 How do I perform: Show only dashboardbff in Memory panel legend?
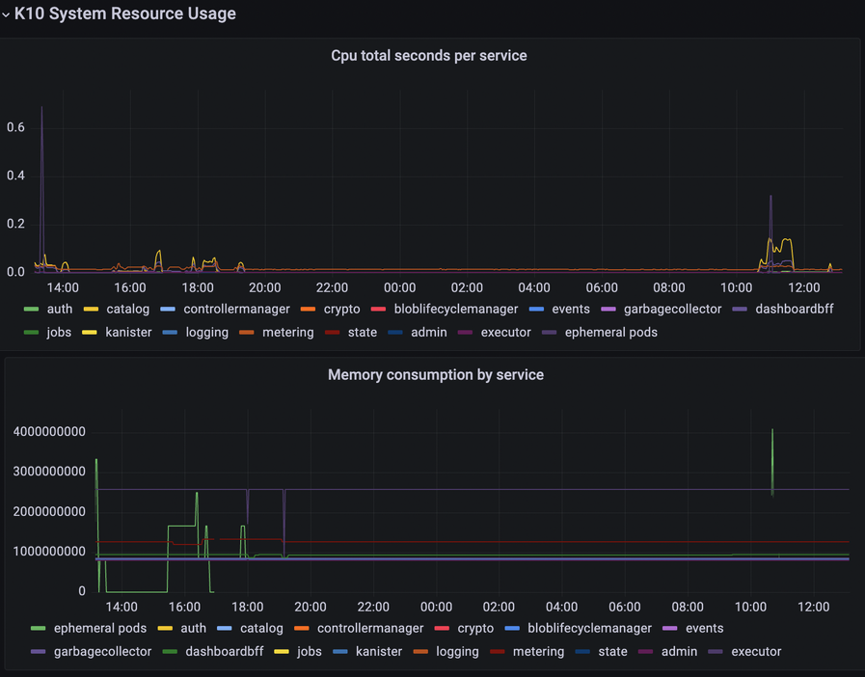(x=225, y=652)
